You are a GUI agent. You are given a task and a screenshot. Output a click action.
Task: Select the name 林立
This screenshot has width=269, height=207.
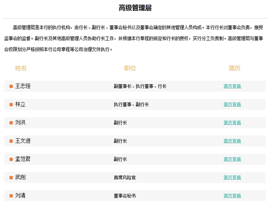pyautogui.click(x=20, y=104)
